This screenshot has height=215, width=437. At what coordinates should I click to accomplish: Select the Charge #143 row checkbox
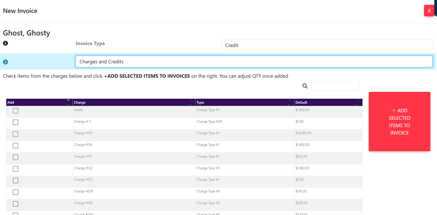(16, 204)
